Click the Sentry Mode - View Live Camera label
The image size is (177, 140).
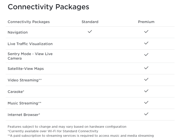[30, 56]
